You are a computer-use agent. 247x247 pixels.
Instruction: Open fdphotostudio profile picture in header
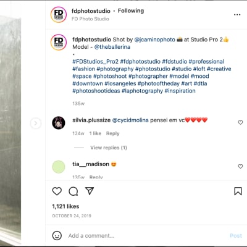(59, 15)
